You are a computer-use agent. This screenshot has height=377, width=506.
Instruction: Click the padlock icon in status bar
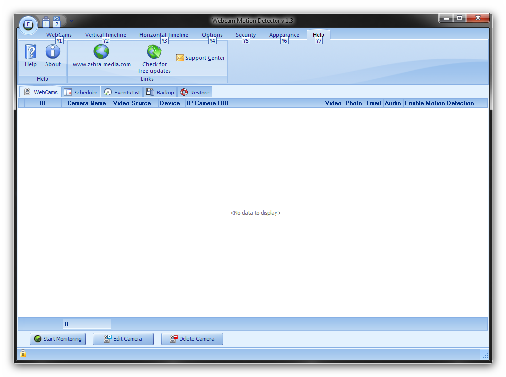23,353
